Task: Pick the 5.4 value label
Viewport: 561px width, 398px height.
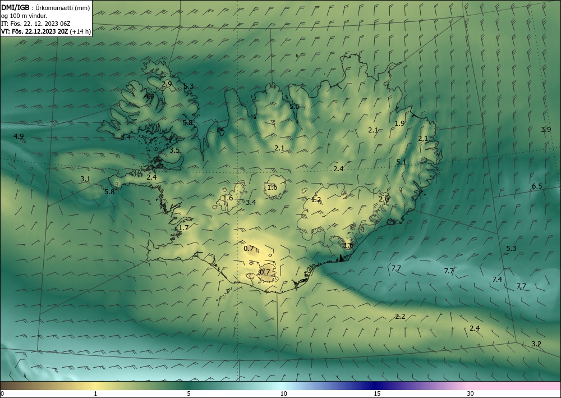Action: (x=126, y=137)
